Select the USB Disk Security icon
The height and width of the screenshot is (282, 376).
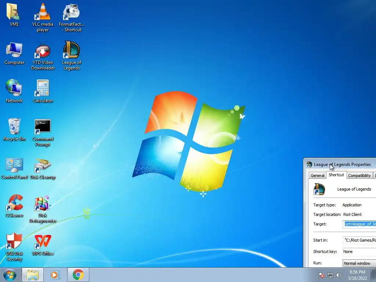(x=14, y=247)
